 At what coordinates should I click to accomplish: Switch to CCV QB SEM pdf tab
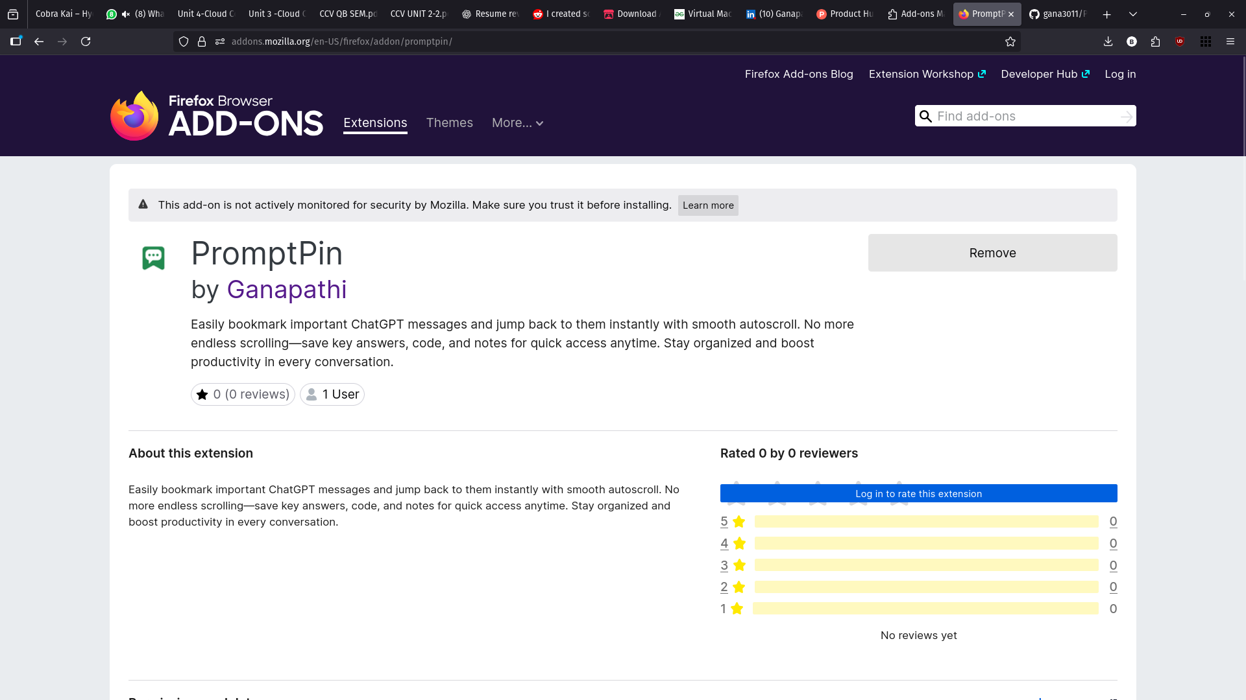click(x=347, y=14)
